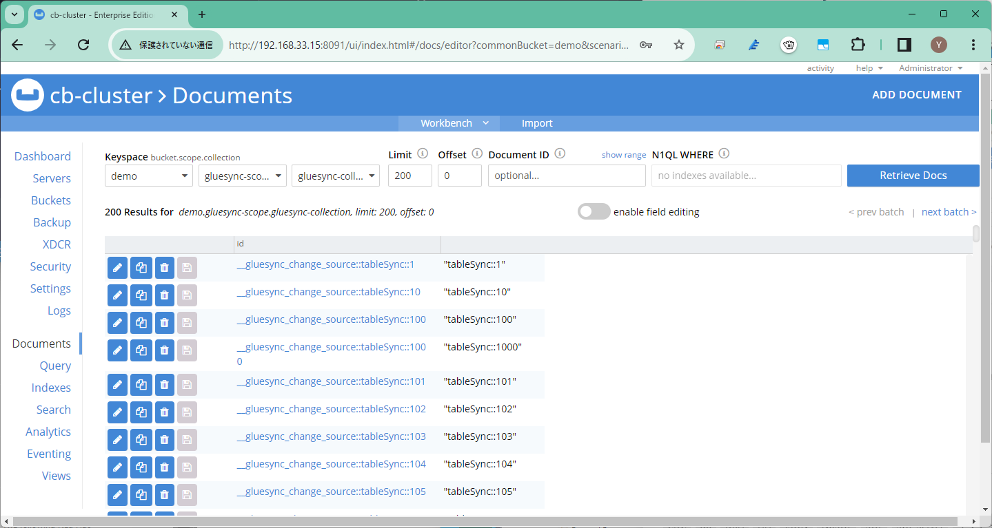The height and width of the screenshot is (528, 992).
Task: Click ADD DOCUMENT button
Action: (x=917, y=95)
